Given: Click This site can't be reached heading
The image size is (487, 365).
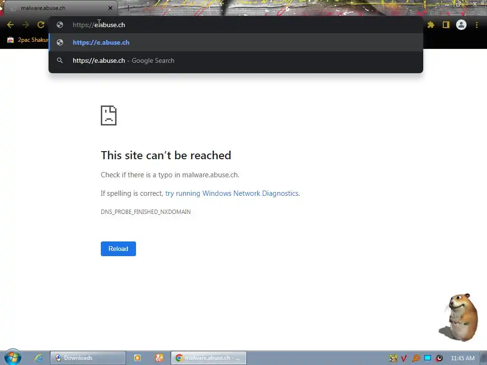Looking at the screenshot, I should (166, 155).
